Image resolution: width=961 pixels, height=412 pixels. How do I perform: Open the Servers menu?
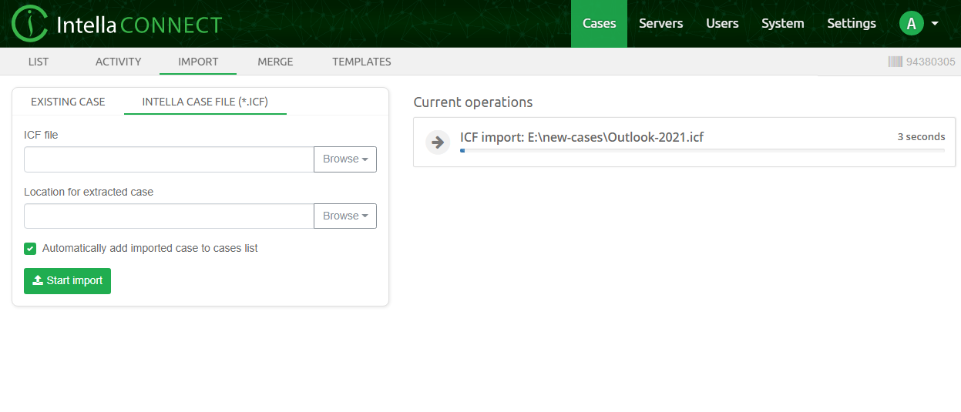coord(660,24)
